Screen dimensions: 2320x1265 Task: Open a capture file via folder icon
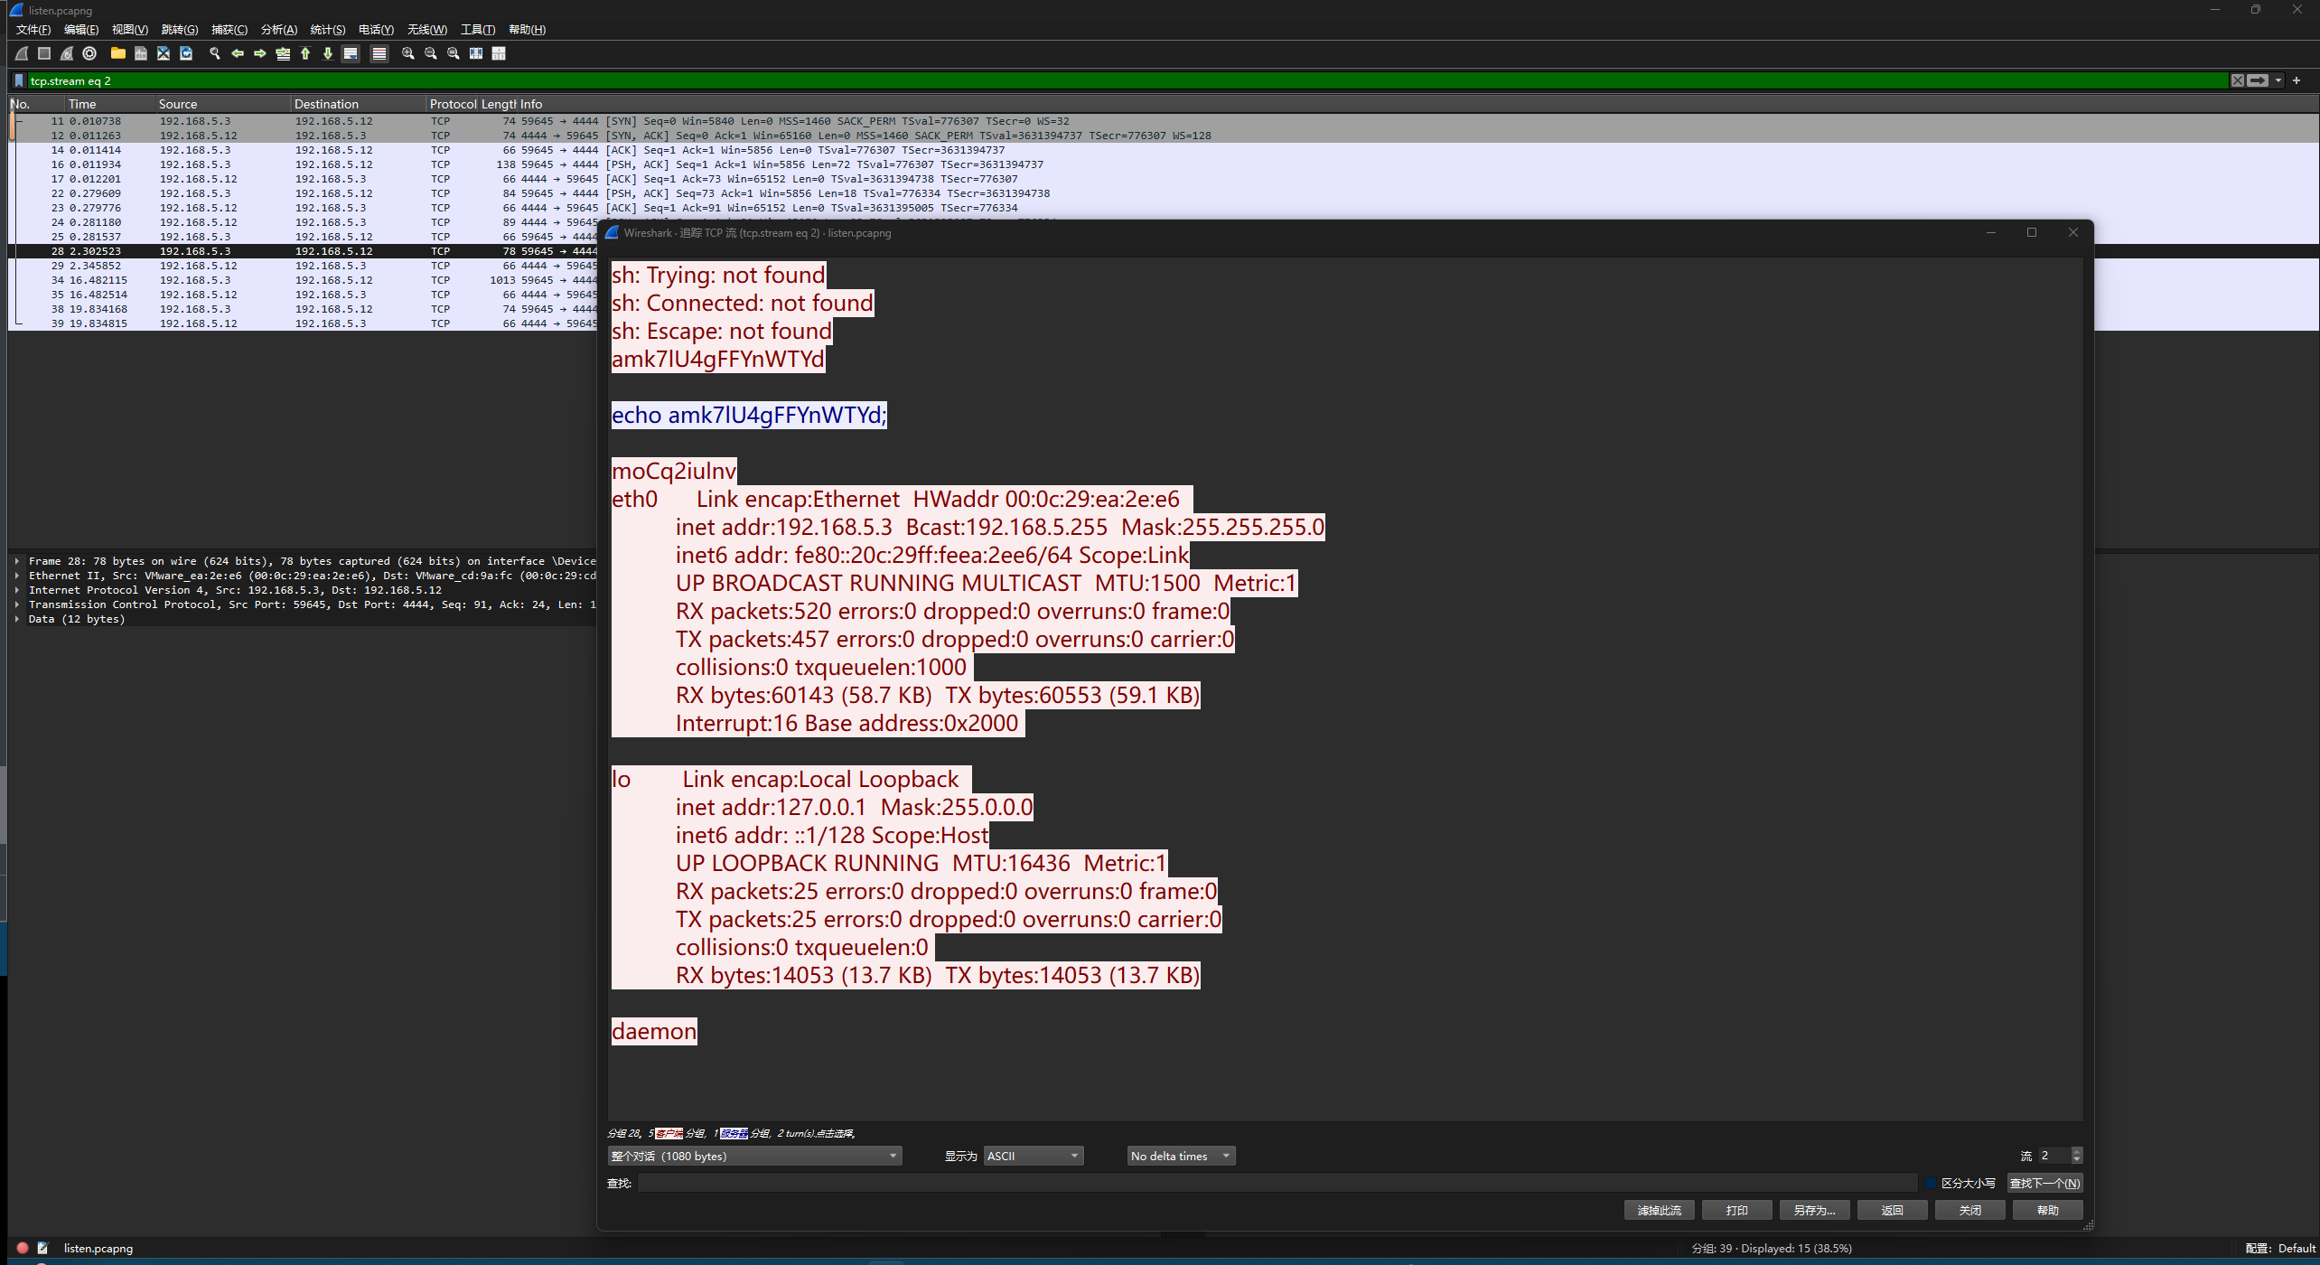click(117, 53)
